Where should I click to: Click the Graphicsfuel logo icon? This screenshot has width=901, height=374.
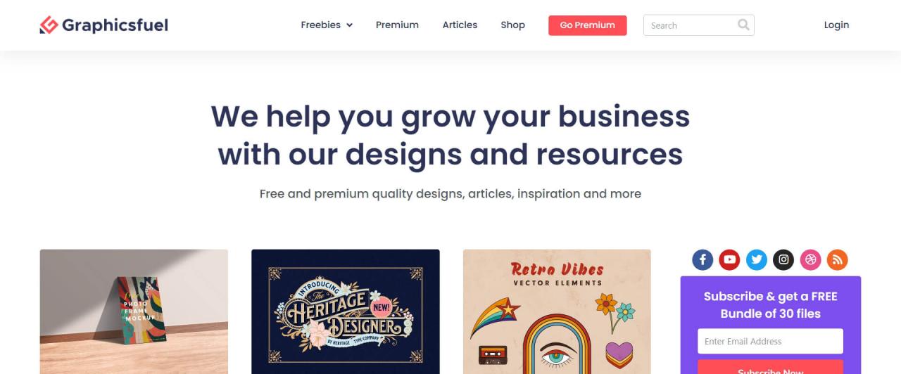click(49, 25)
